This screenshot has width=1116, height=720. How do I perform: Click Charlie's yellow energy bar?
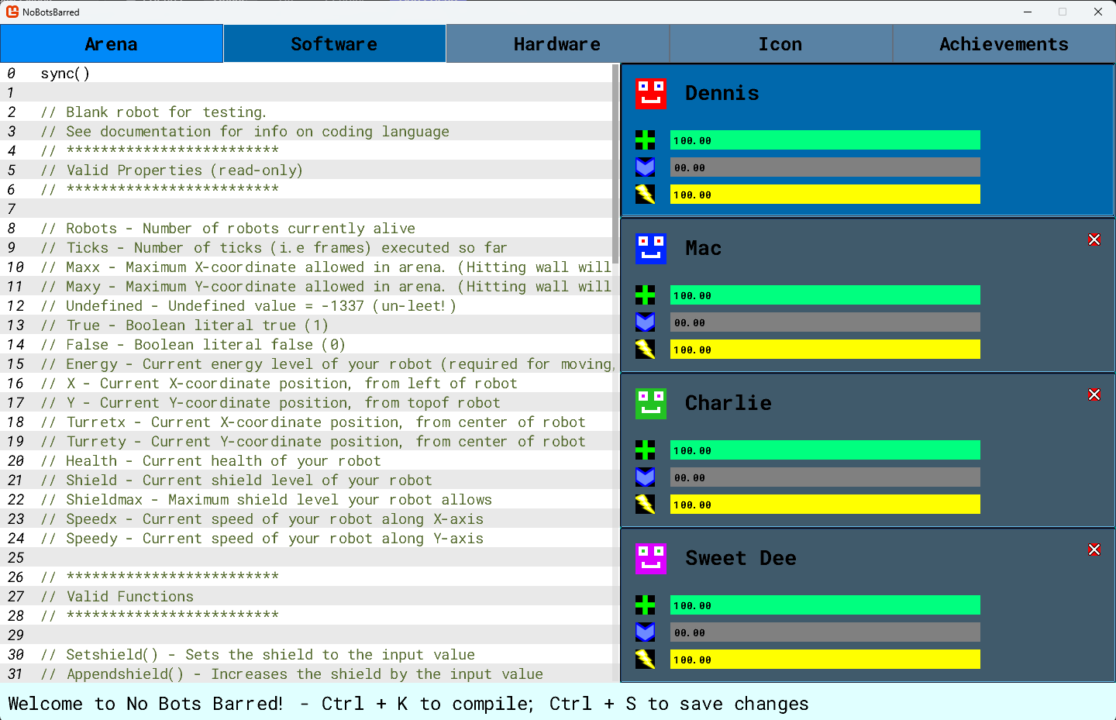(x=825, y=505)
